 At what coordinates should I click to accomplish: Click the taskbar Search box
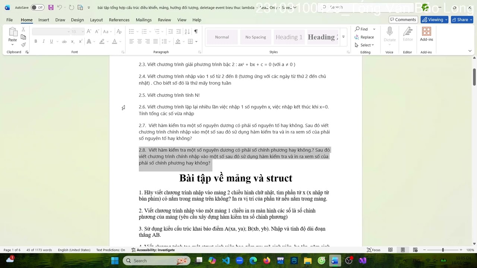[x=157, y=261]
